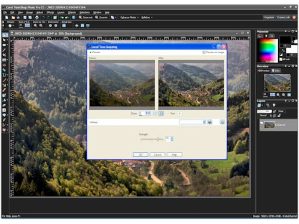299x224 pixels.
Task: Click the save preset icon next to Settings
Action: tap(210, 122)
